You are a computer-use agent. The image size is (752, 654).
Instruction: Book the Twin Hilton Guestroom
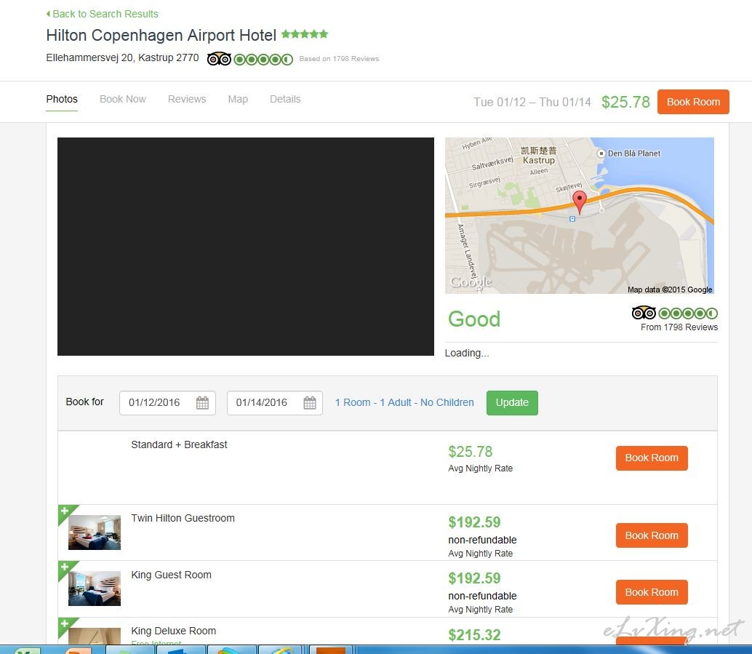pos(652,535)
